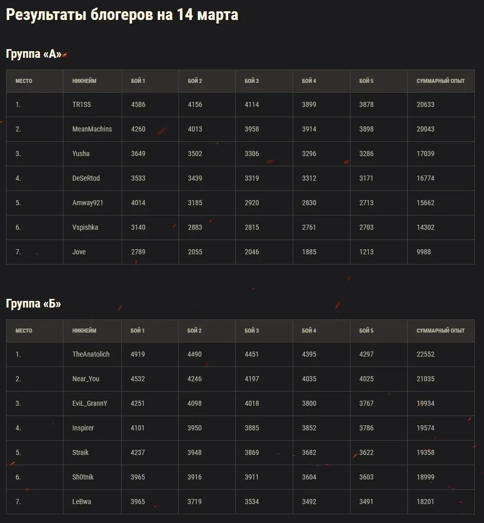Click the «Суммарный опыт» header in Group A

[441, 81]
